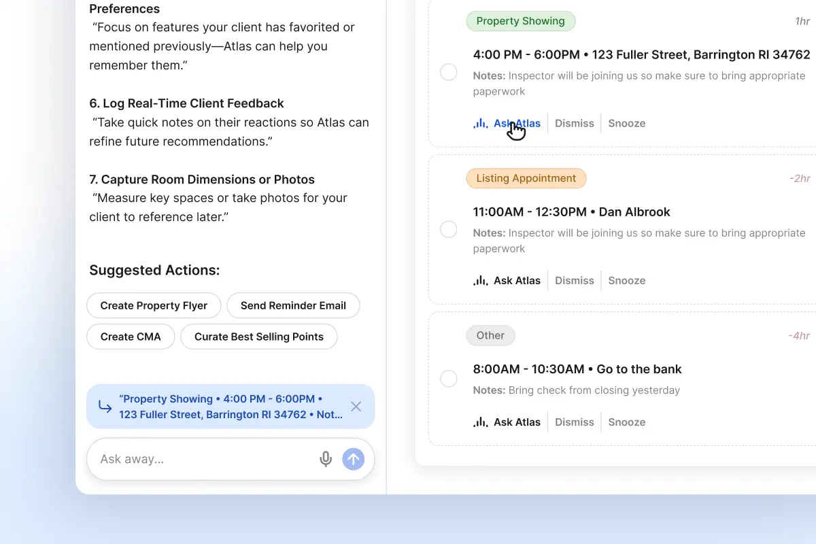Toggle the Go to the bank task circle

pos(449,379)
